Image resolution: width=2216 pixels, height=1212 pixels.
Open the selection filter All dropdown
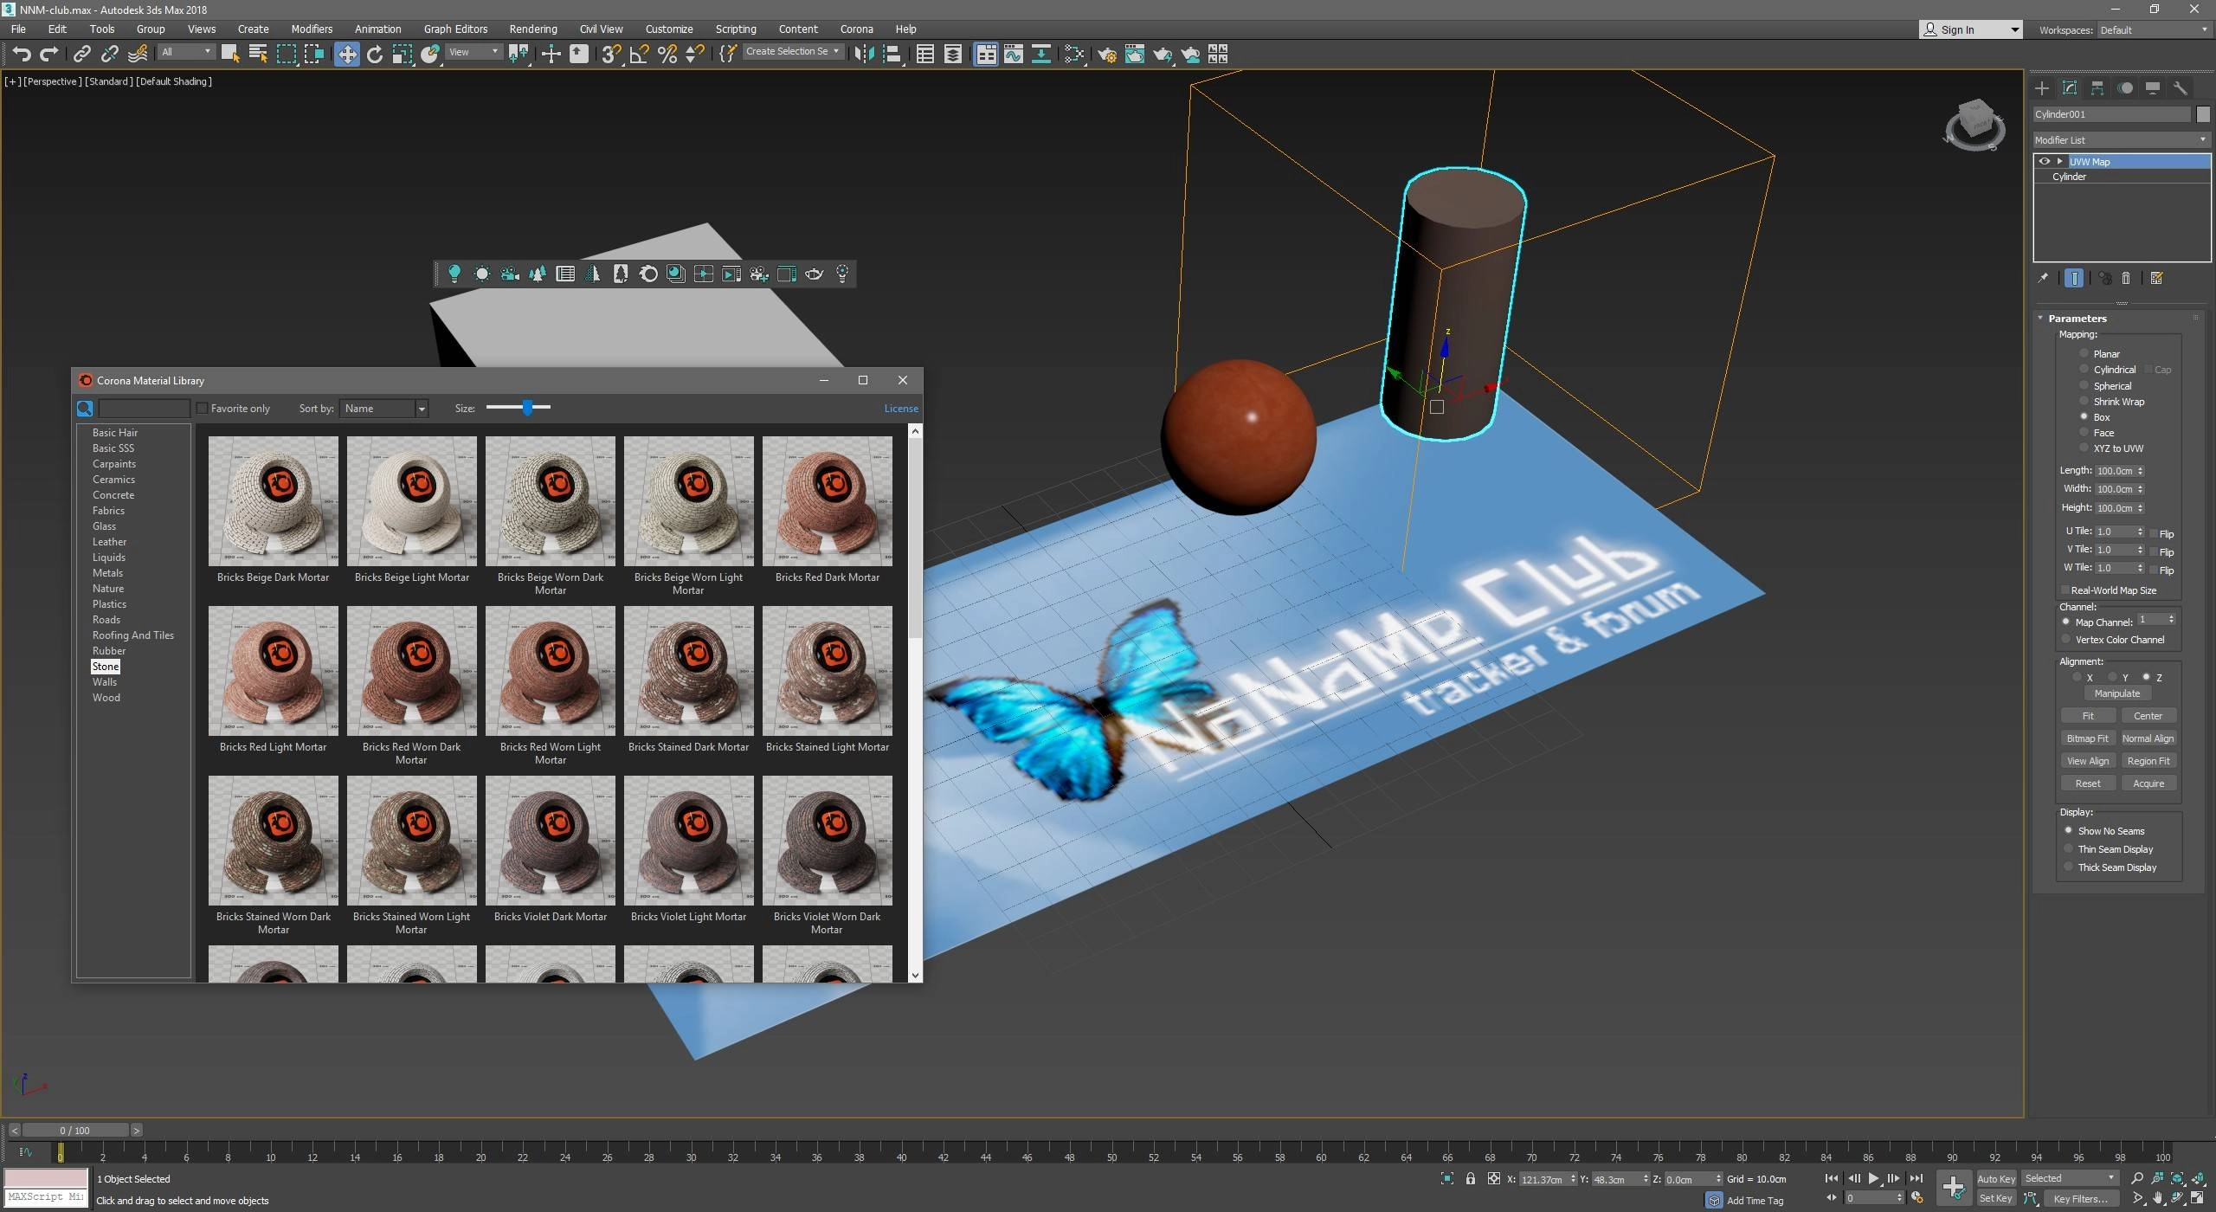coord(186,52)
